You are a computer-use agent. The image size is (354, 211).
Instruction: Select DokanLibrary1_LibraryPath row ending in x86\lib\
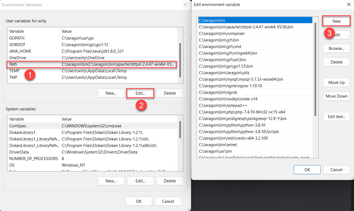(93, 146)
